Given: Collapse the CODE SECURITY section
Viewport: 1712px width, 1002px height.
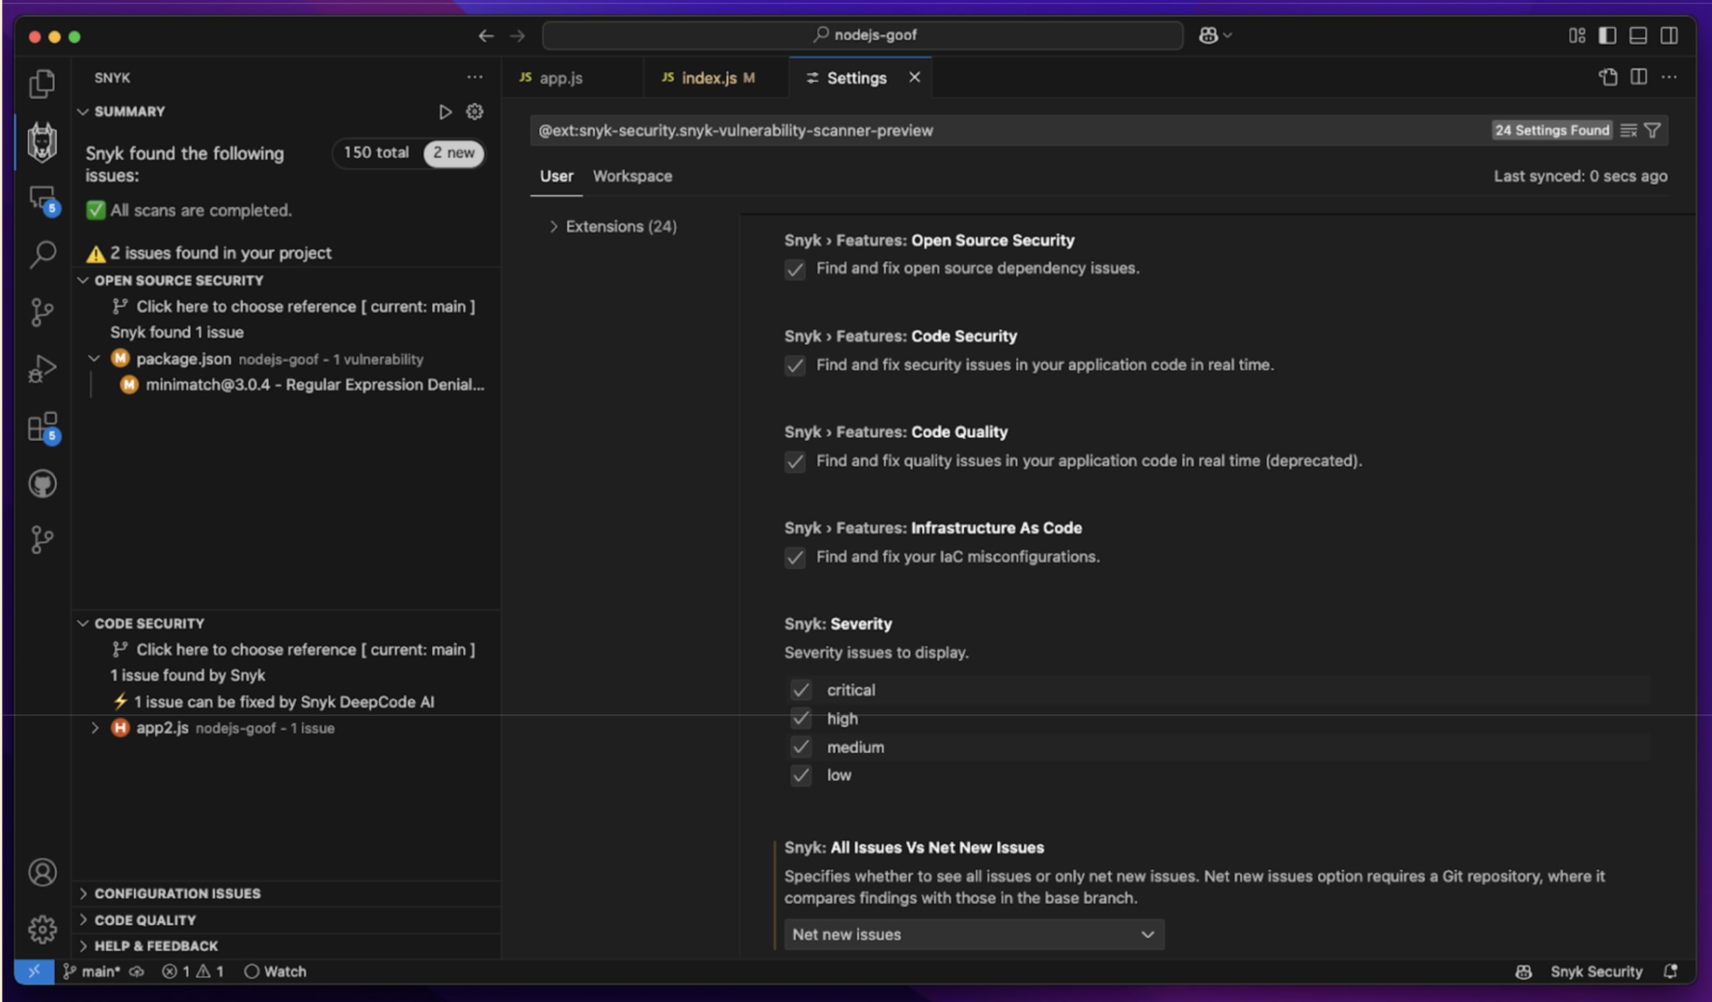Looking at the screenshot, I should 83,623.
